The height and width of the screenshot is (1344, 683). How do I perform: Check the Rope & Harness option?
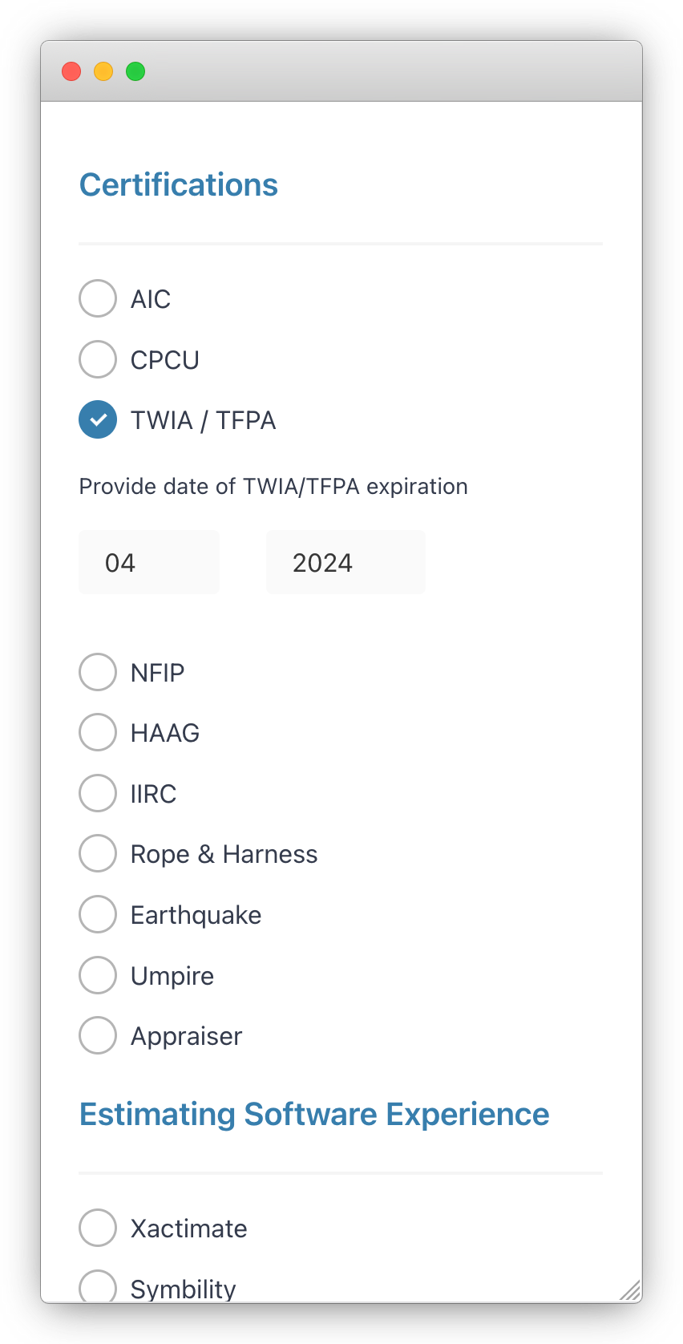(x=98, y=853)
